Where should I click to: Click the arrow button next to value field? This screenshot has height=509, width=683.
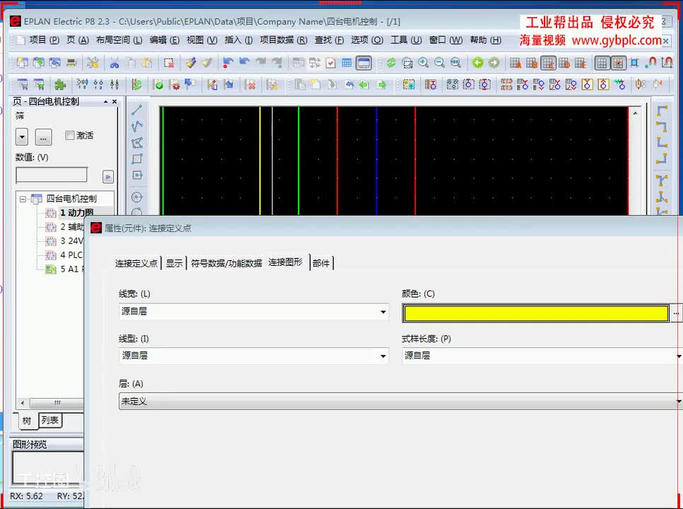click(x=108, y=176)
